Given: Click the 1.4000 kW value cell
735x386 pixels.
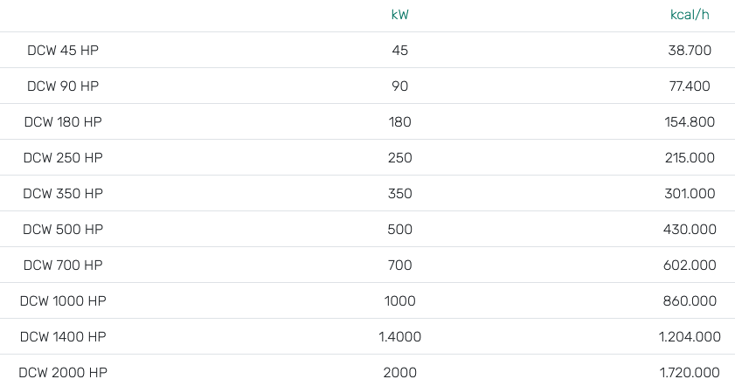Looking at the screenshot, I should 400,337.
